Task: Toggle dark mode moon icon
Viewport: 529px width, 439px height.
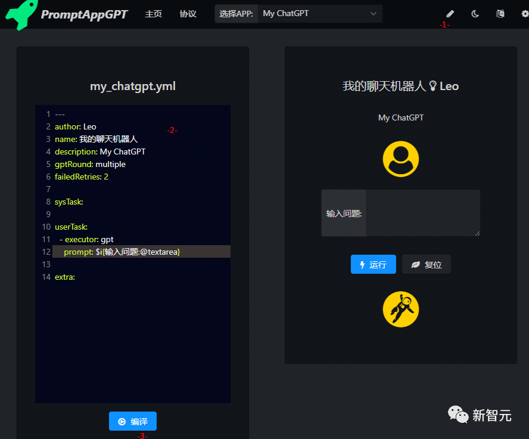Action: 475,14
